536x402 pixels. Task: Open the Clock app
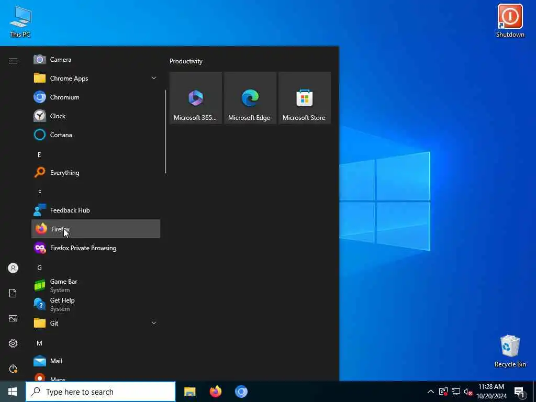pos(96,116)
